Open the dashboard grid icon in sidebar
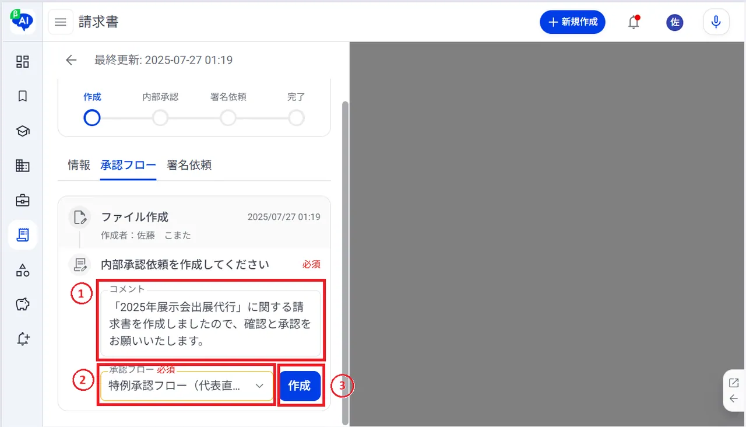 (23, 62)
